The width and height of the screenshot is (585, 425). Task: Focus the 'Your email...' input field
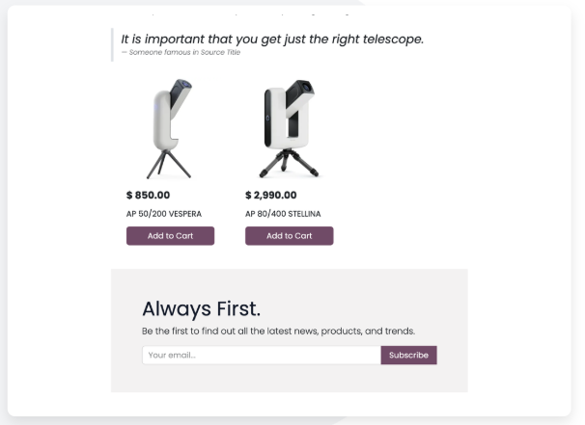(x=261, y=356)
